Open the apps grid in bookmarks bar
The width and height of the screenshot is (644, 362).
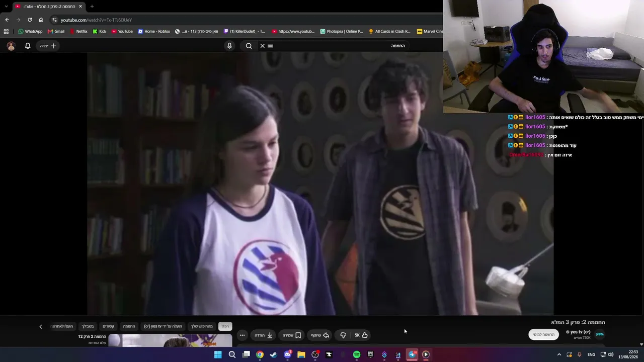click(x=6, y=31)
